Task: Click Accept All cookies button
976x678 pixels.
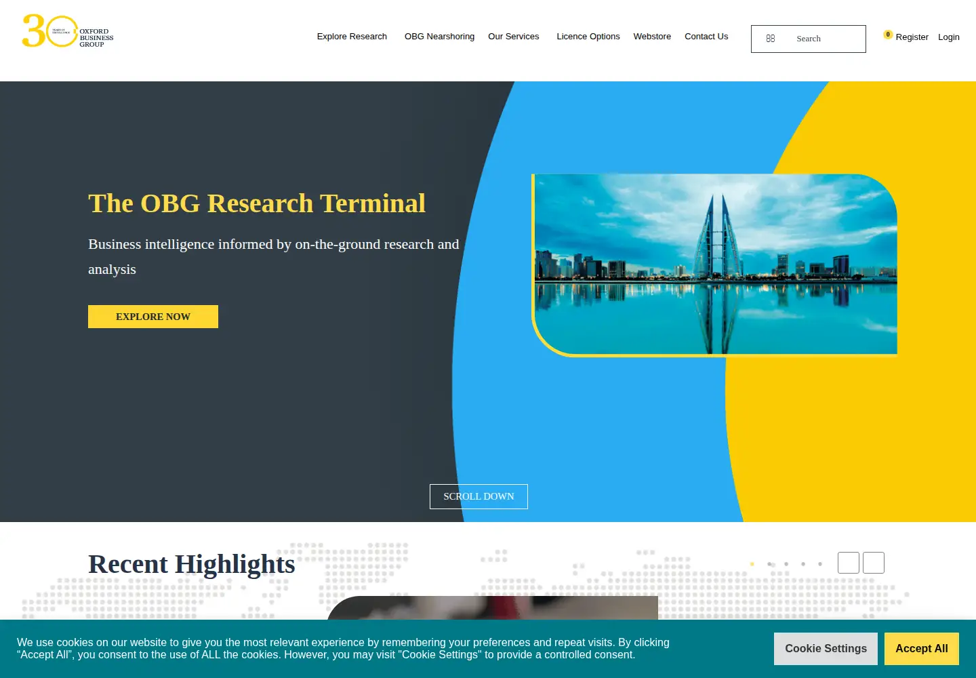Action: pos(922,649)
